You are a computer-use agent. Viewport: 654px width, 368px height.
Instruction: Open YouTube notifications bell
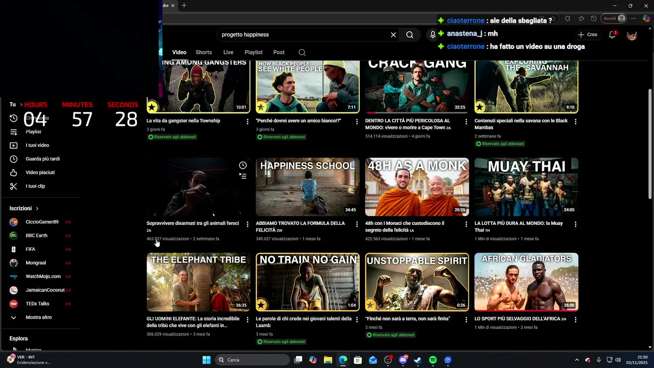612,35
